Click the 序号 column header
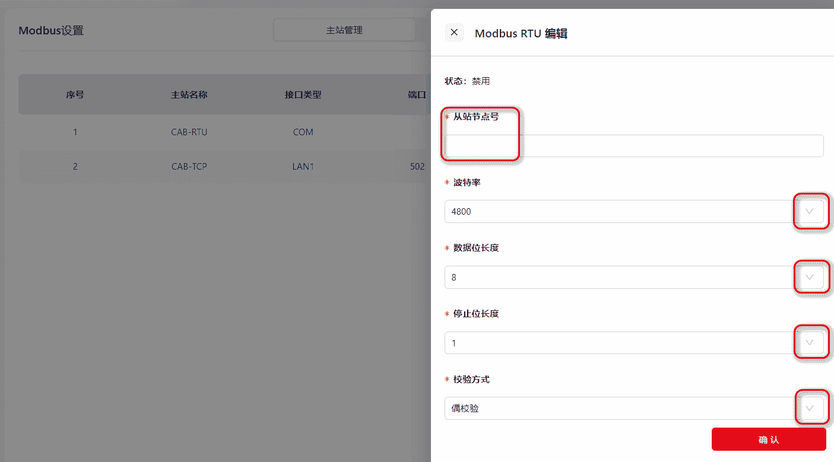 [75, 95]
